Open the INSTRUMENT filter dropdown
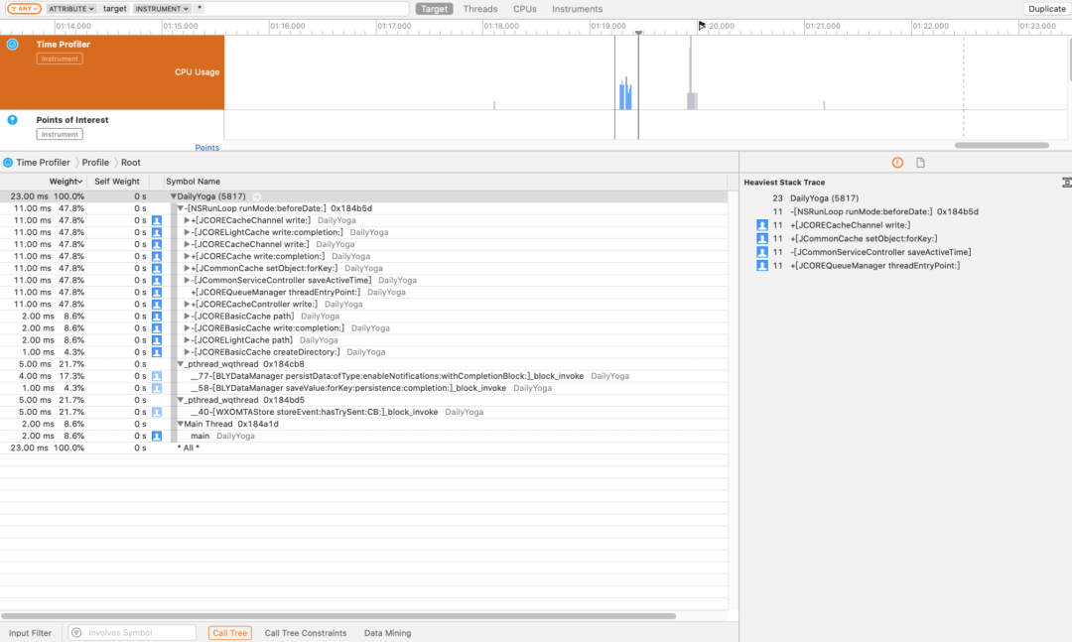1072x642 pixels. click(x=162, y=9)
